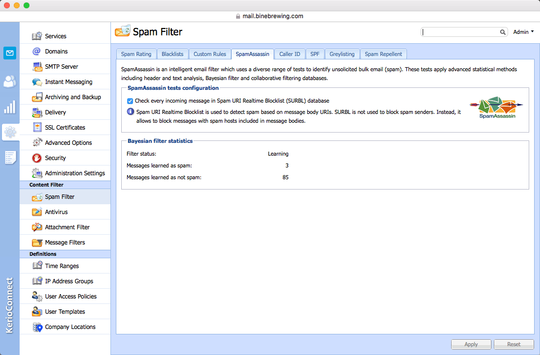Viewport: 540px width, 355px height.
Task: Open the users section icon in left rail
Action: pos(10,81)
